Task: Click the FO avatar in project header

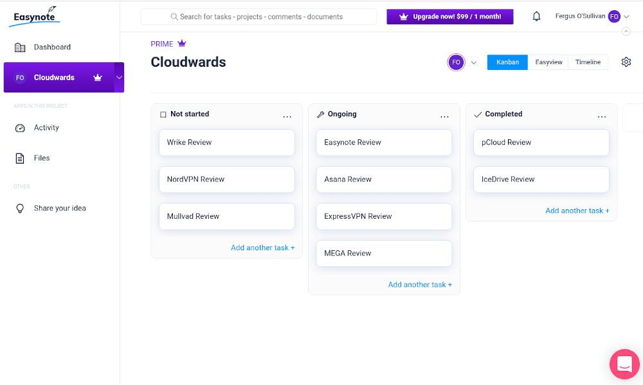Action: pos(456,62)
